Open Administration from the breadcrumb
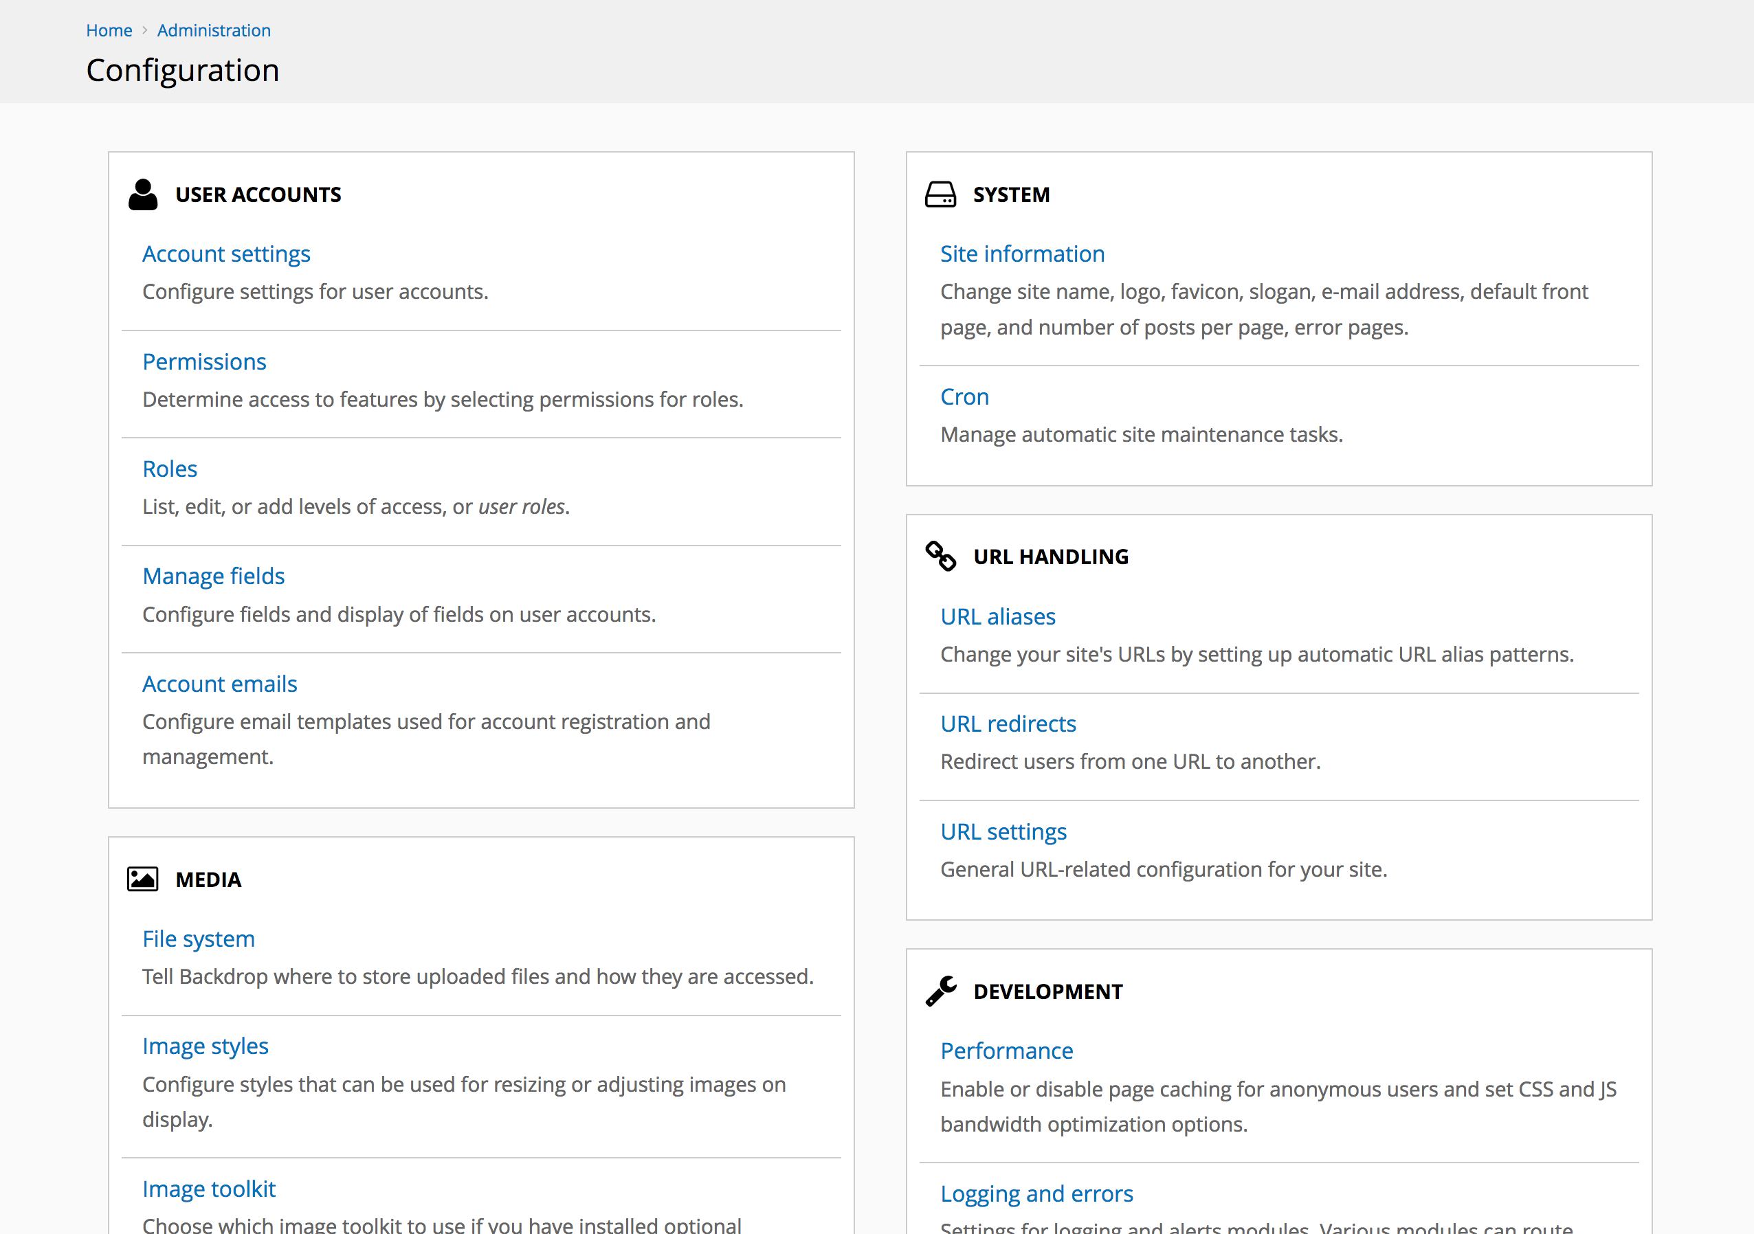This screenshot has height=1234, width=1754. [213, 30]
